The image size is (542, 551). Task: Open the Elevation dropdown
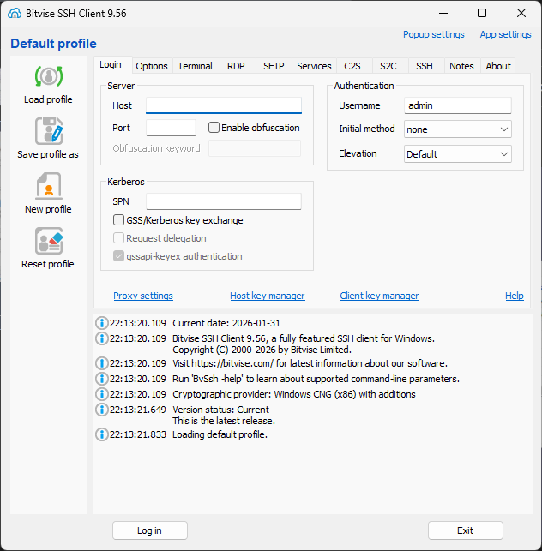click(x=458, y=154)
